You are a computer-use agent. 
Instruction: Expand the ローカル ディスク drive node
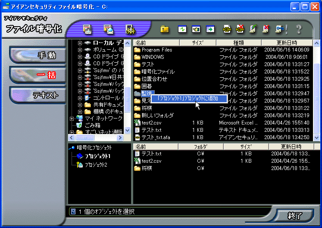pos(80,43)
